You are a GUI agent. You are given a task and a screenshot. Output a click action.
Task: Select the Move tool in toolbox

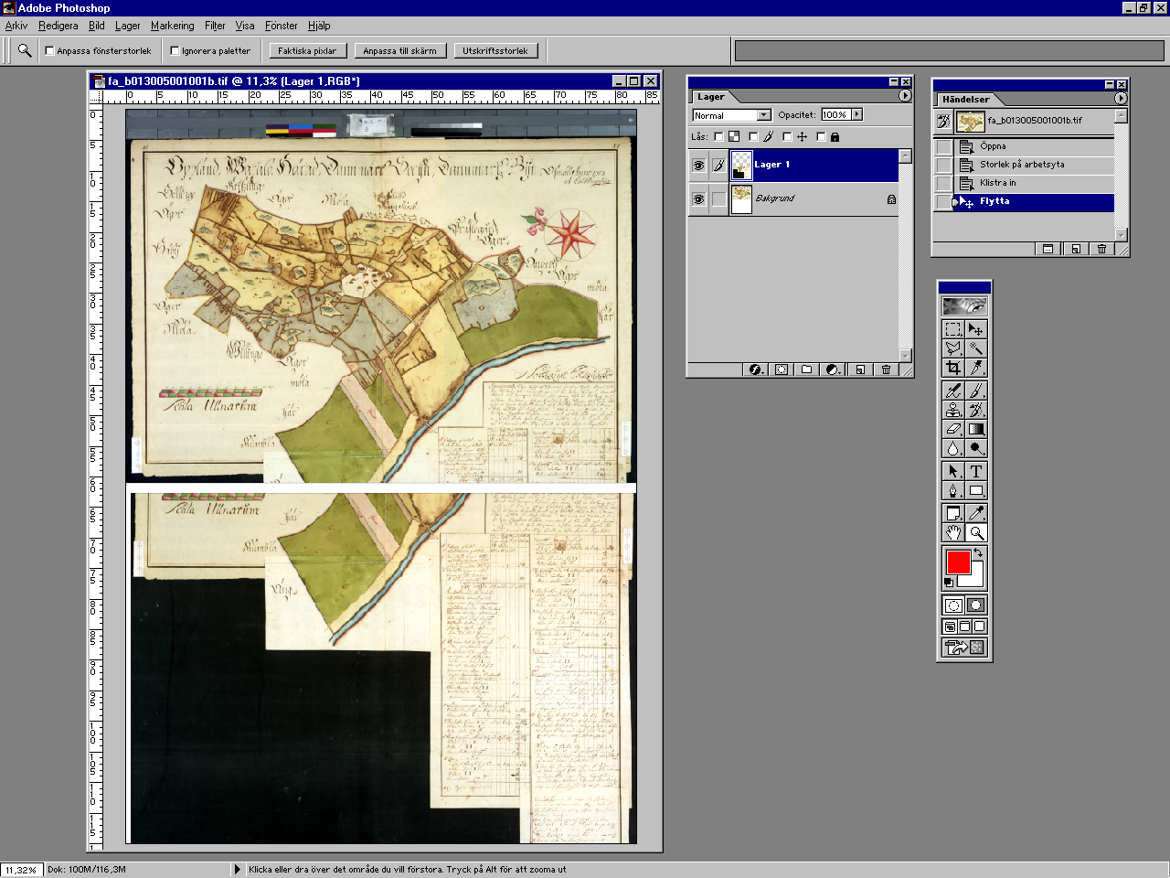pos(976,328)
